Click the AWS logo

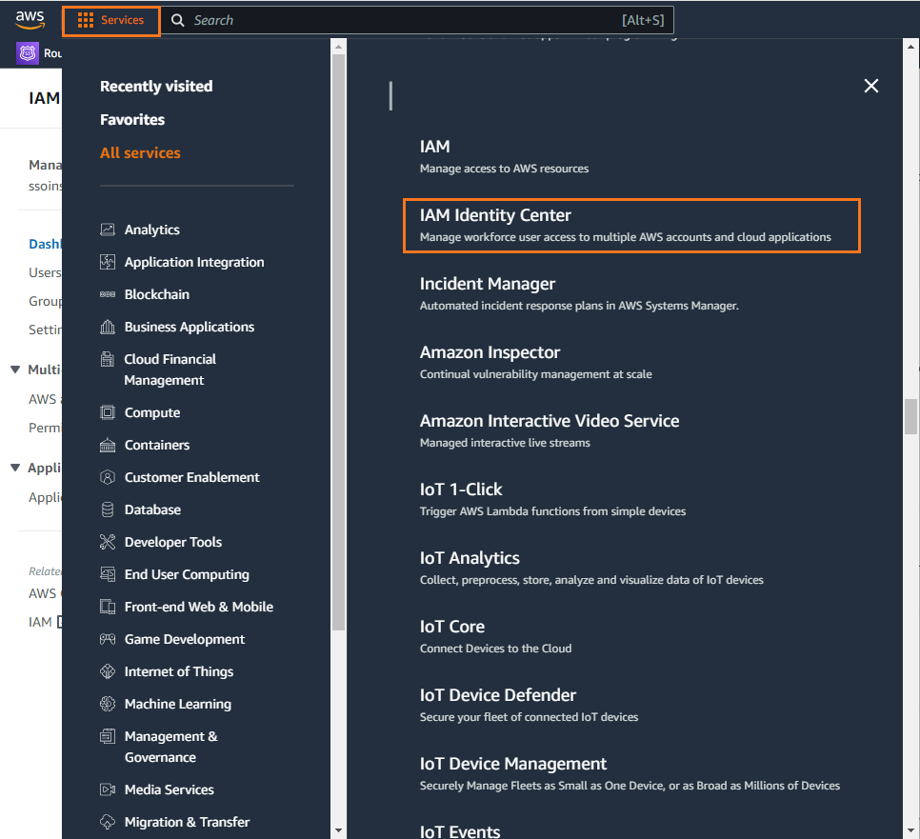point(30,19)
